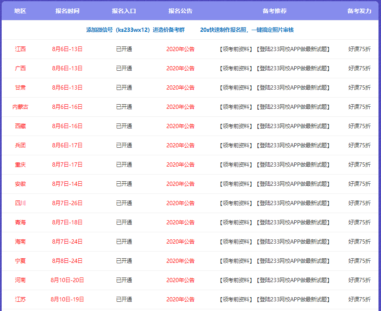Screen dimensions: 381x311
Task: Open the 宁夏 region link
Action: click(x=20, y=261)
